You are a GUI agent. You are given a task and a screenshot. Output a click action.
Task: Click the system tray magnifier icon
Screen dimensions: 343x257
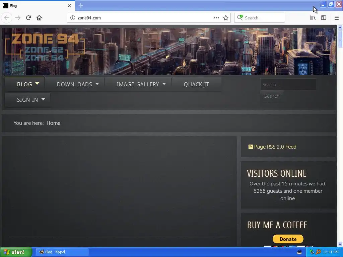coord(318,252)
